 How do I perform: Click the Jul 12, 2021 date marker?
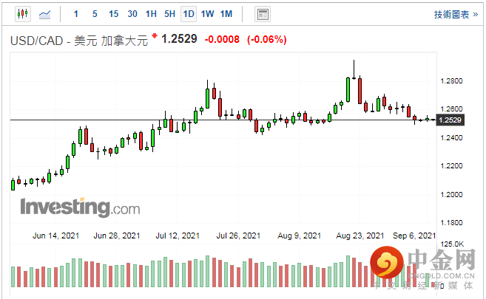(178, 236)
